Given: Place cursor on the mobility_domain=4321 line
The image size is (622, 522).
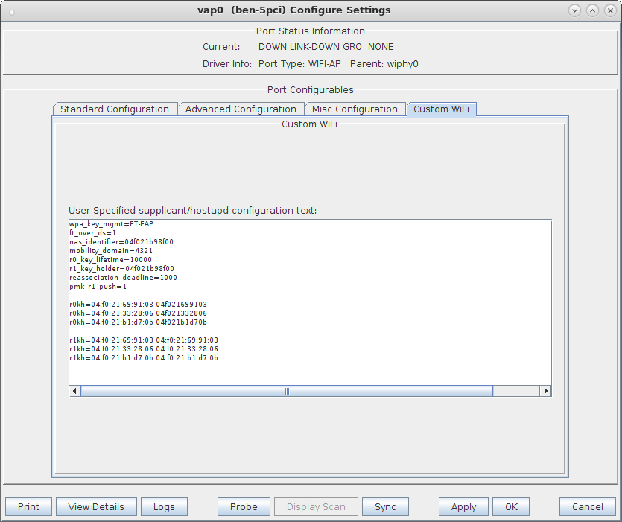Looking at the screenshot, I should (110, 251).
